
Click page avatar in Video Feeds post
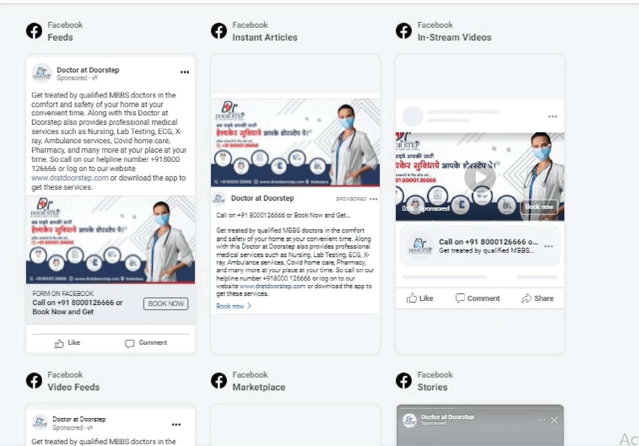click(40, 422)
